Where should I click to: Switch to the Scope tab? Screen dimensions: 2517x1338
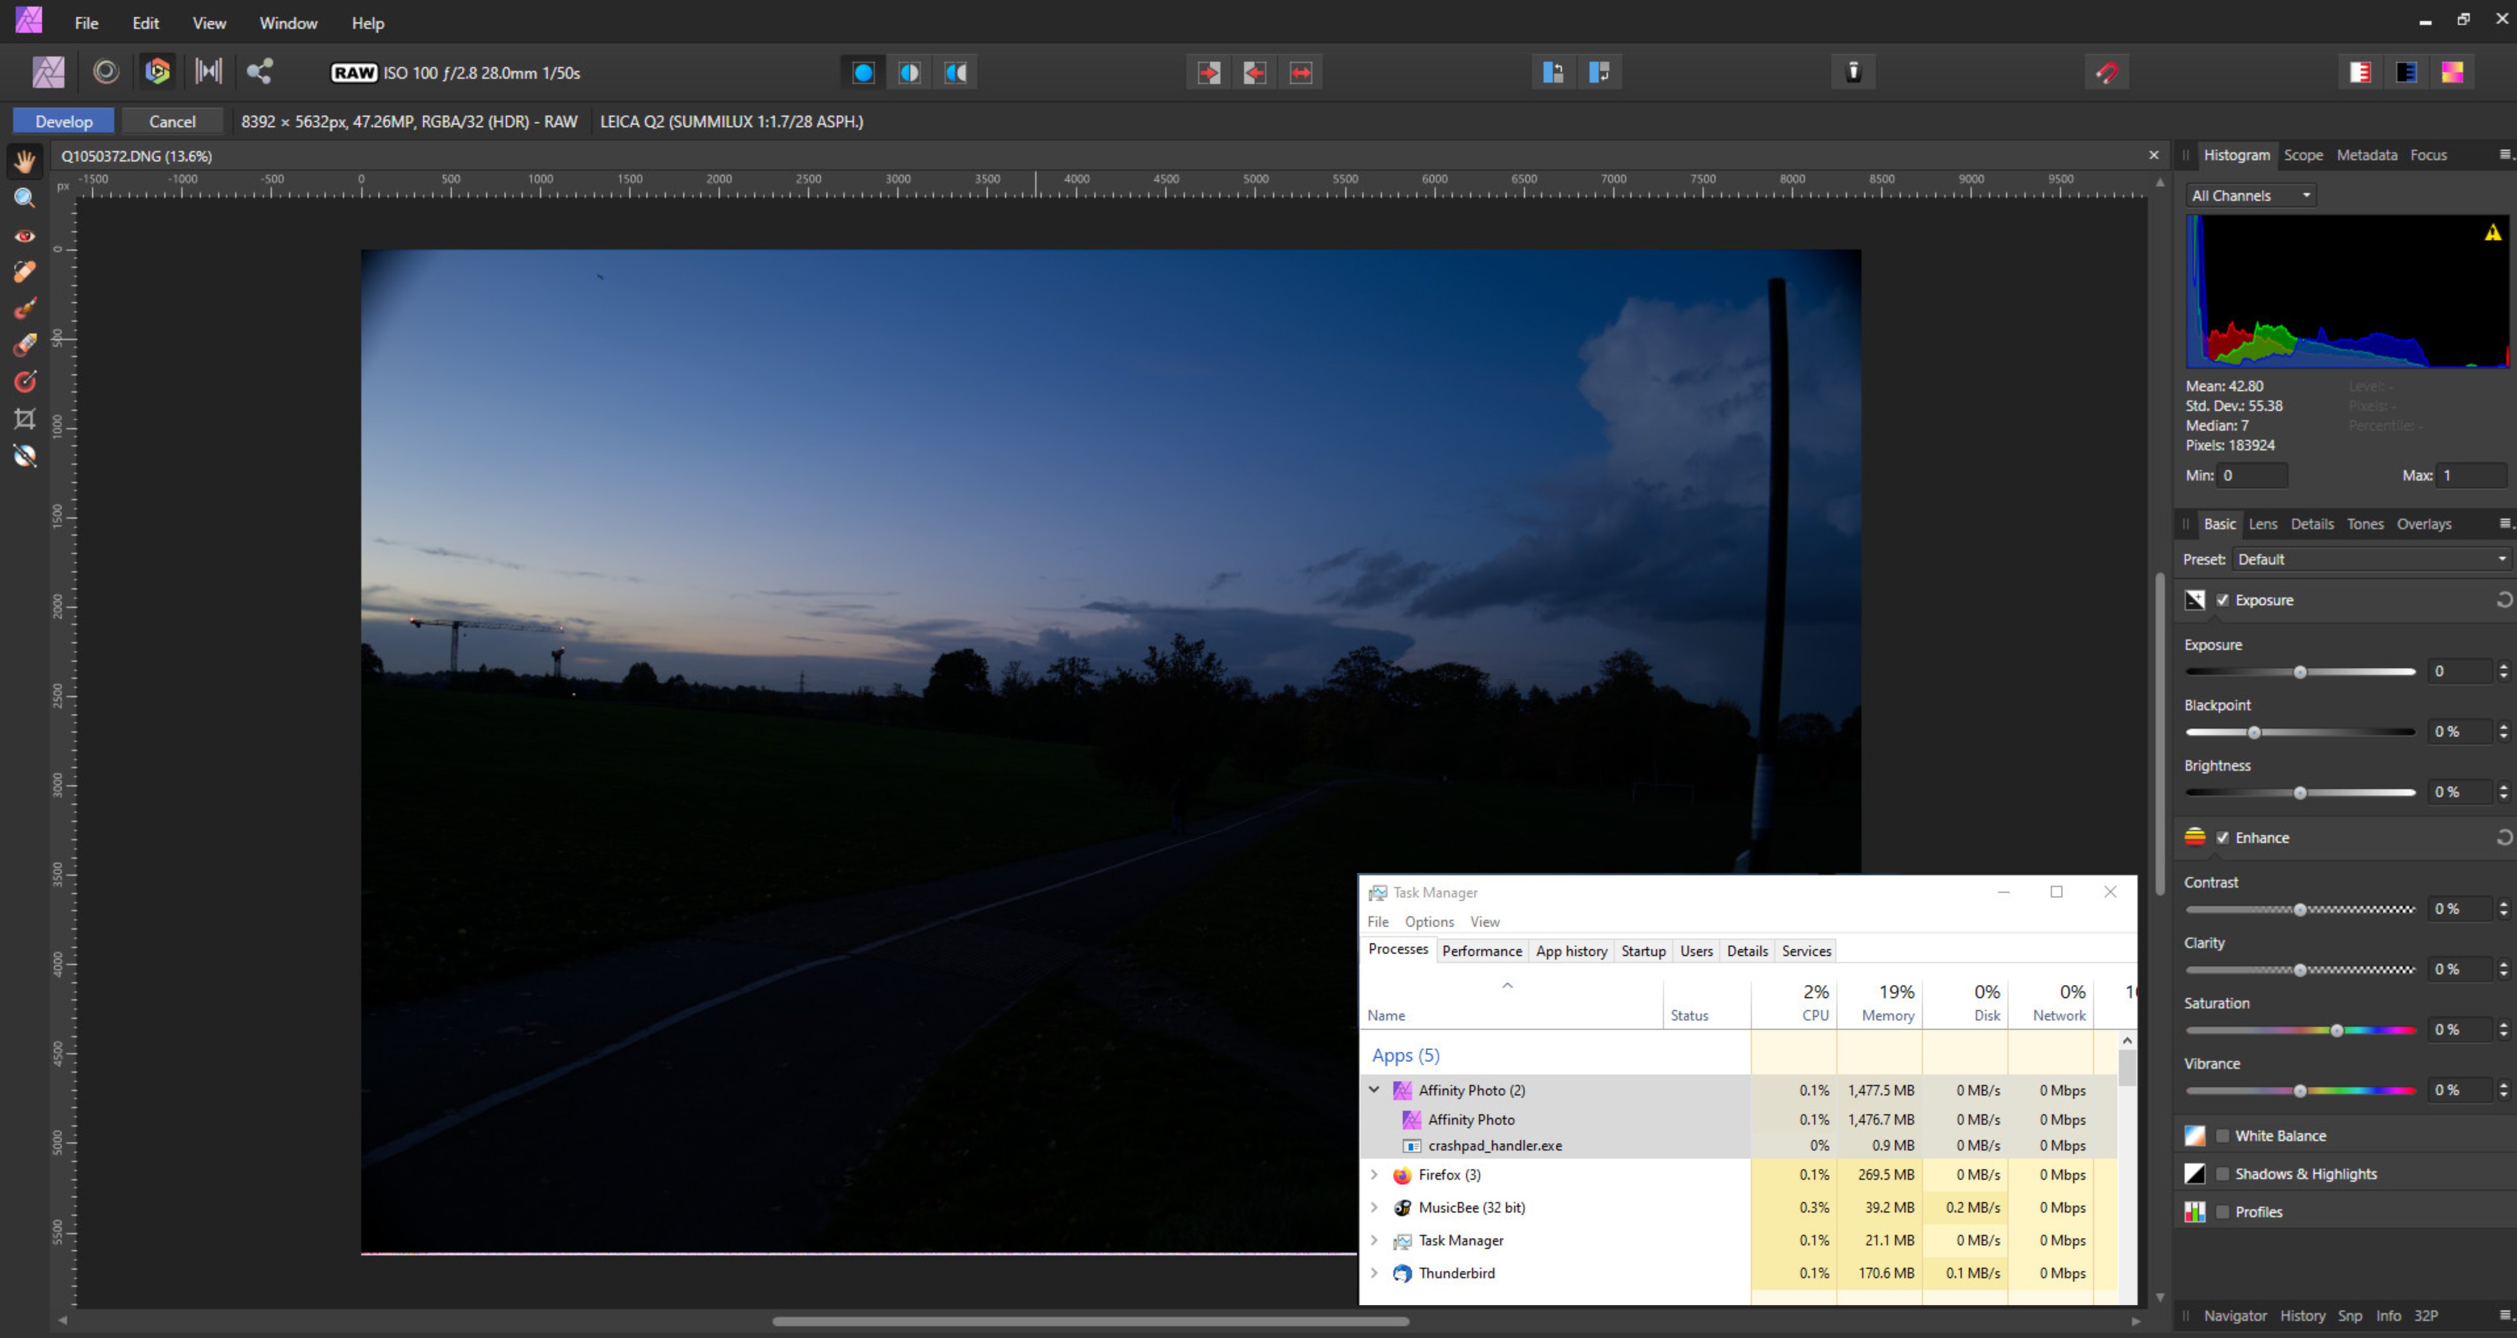click(x=2303, y=155)
